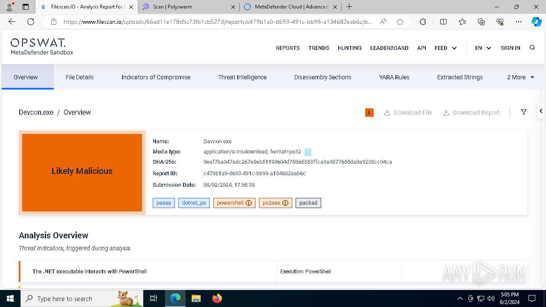Image resolution: width=546 pixels, height=307 pixels.
Task: Open the browser Extensions puzzle icon
Action: pos(423,22)
